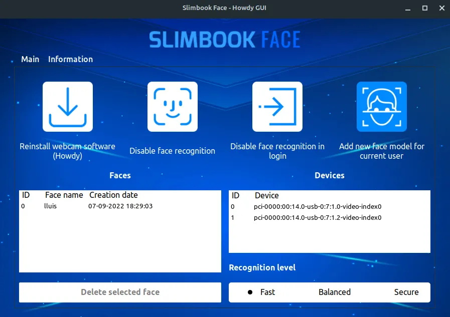
Task: Click the Add new face model icon
Action: 381,107
